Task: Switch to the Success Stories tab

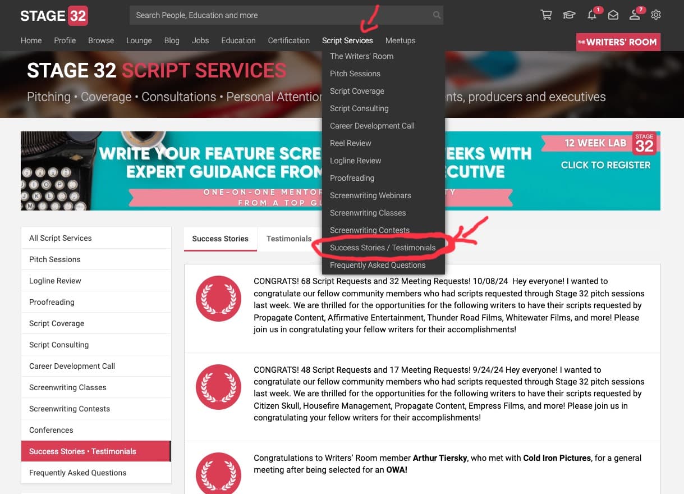Action: point(221,239)
